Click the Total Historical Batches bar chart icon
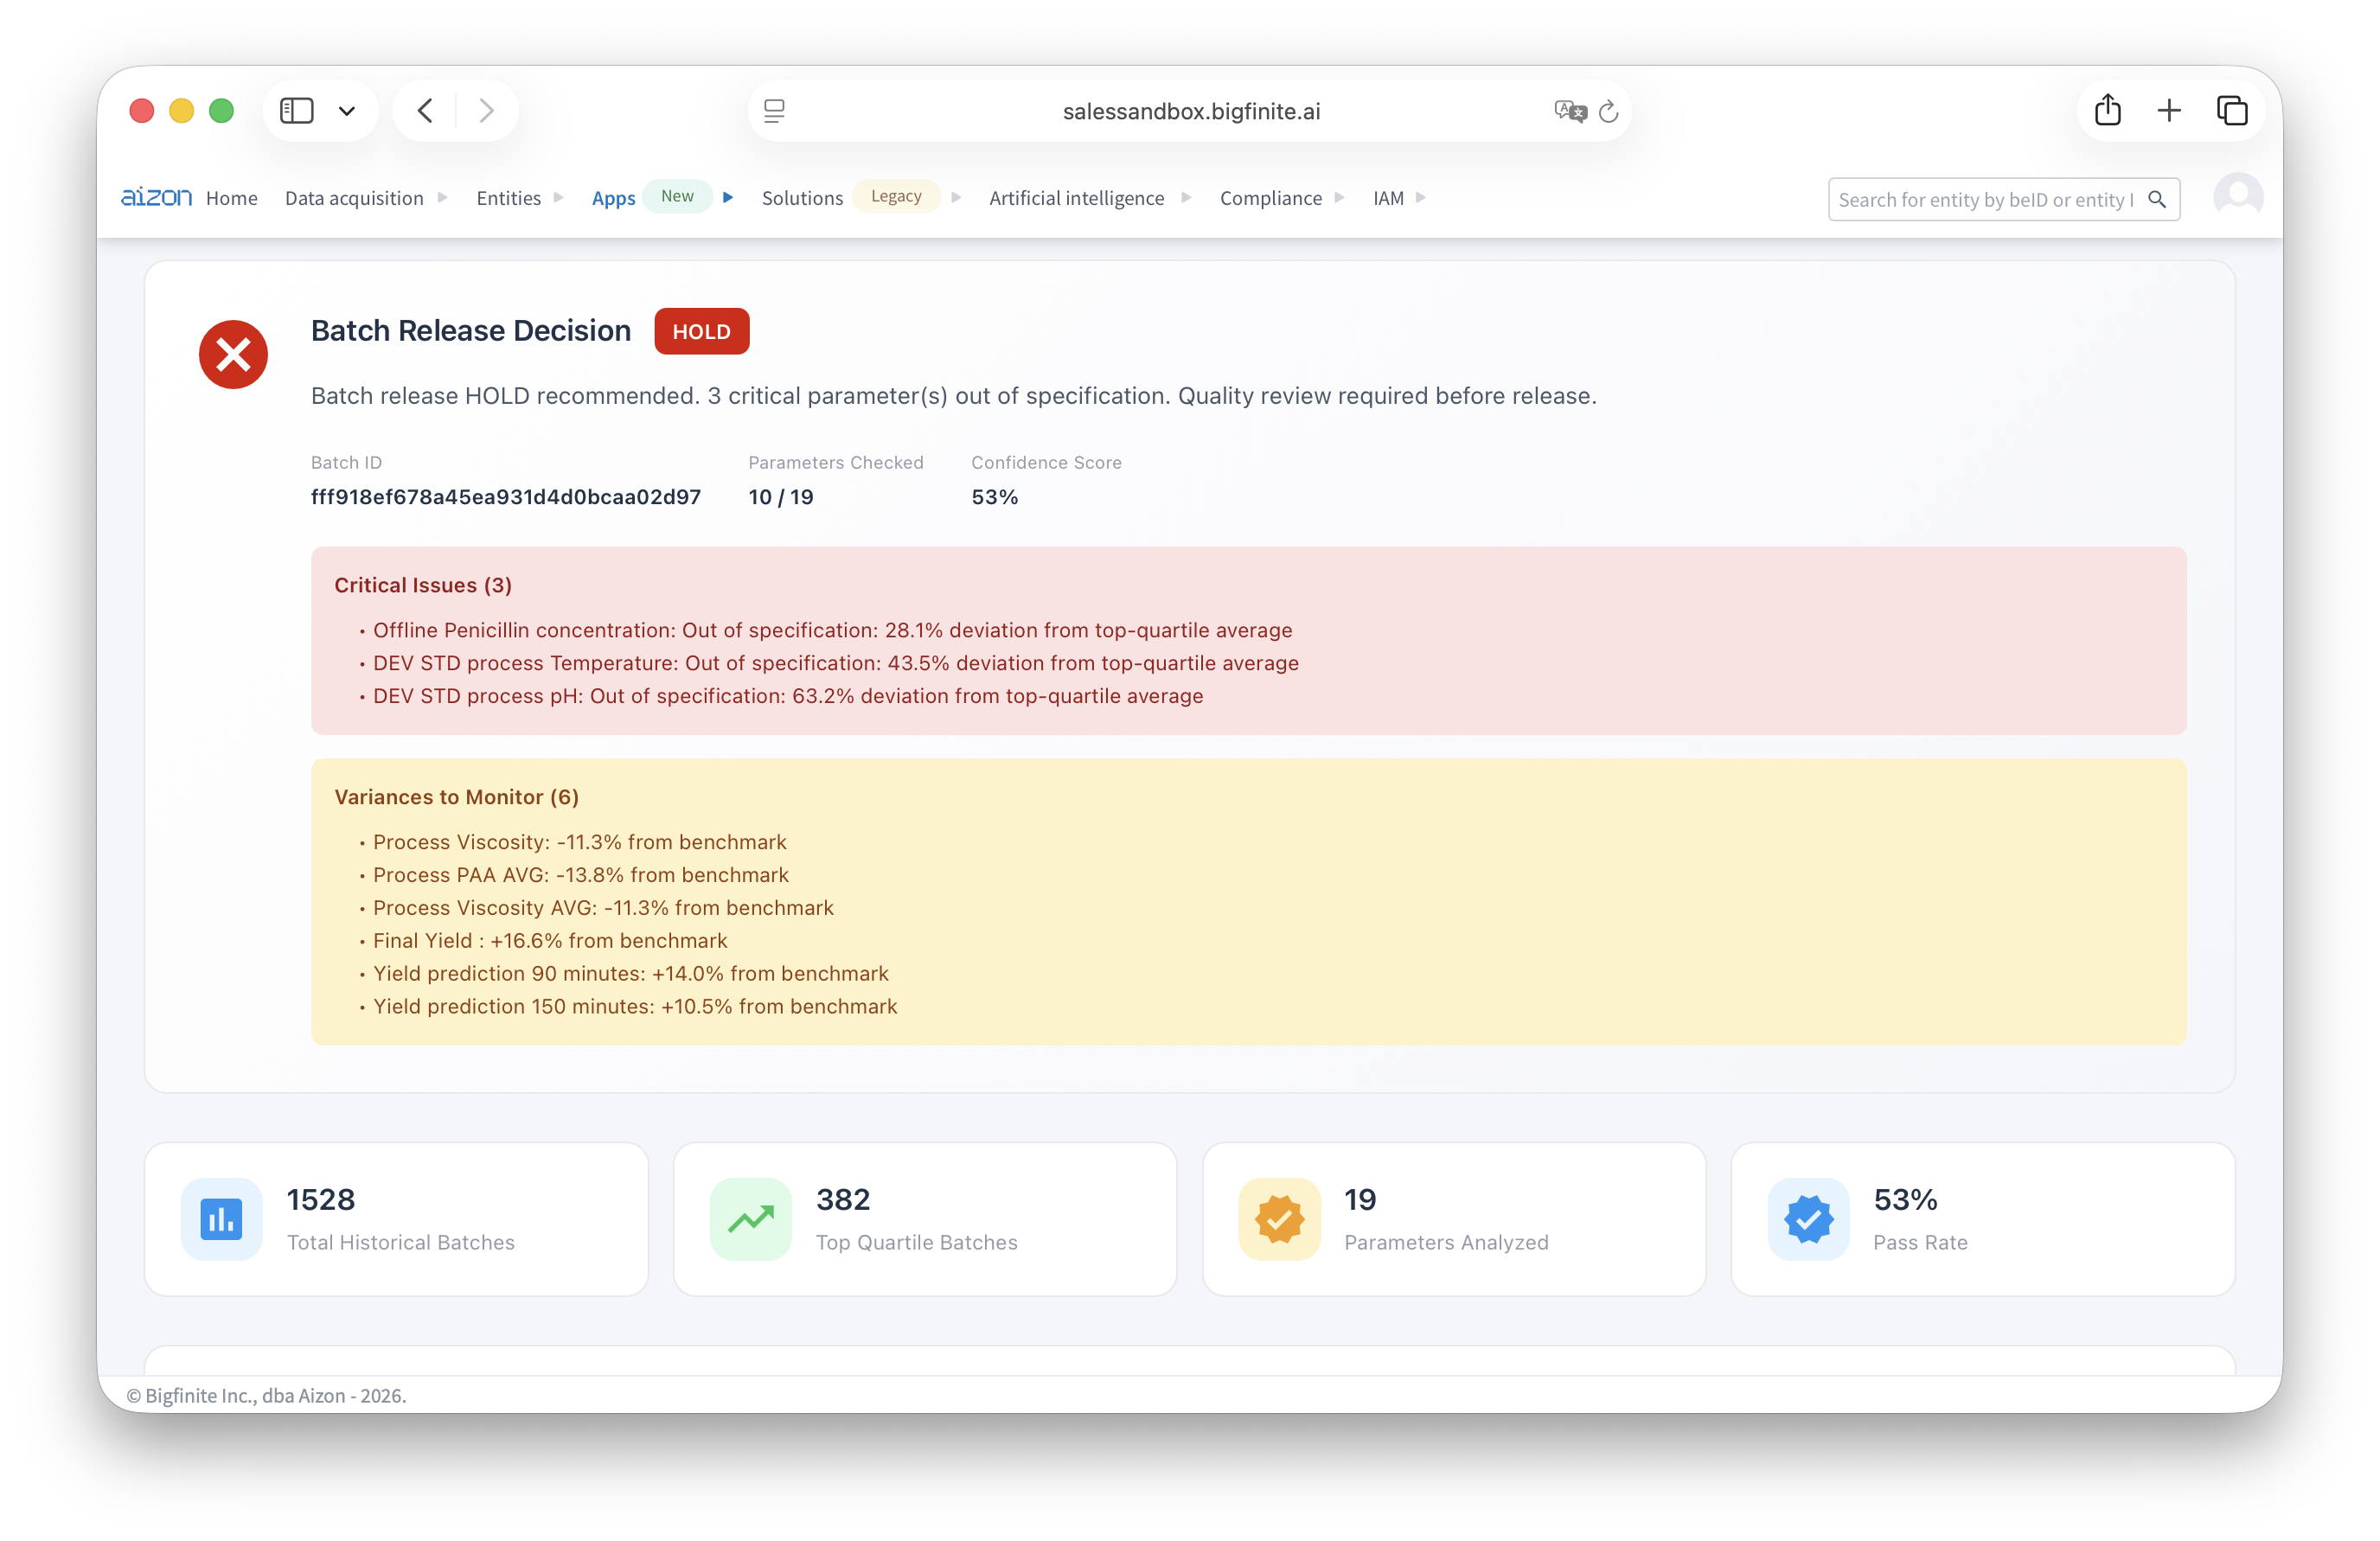 (221, 1218)
